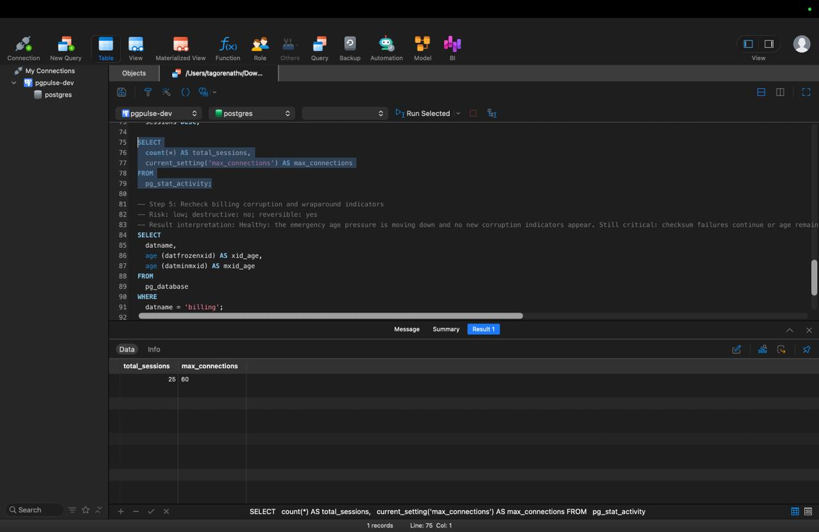This screenshot has height=532, width=819.
Task: Click the Explain query plan icon
Action: 492,113
